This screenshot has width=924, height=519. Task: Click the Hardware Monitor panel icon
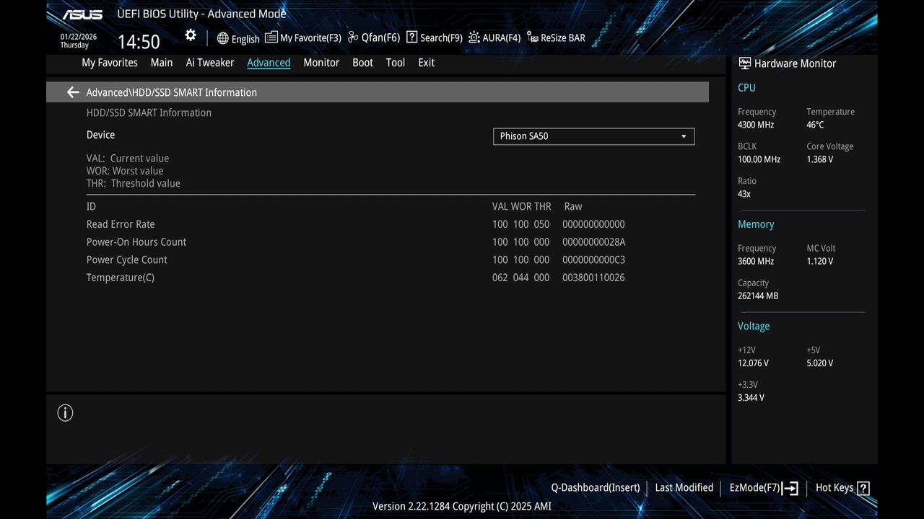click(744, 63)
